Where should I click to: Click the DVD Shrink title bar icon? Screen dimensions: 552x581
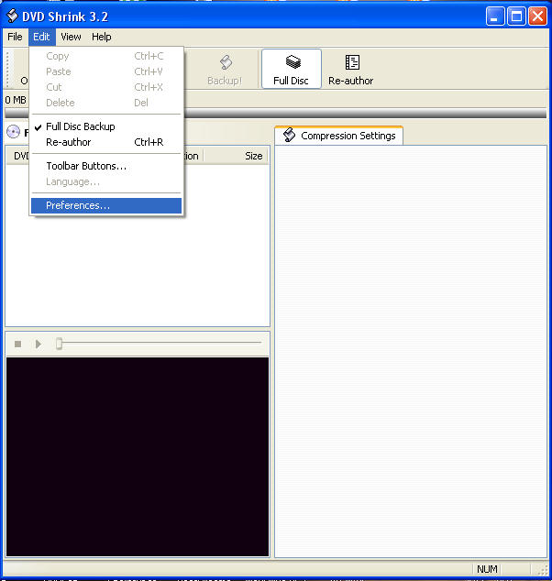(x=12, y=16)
